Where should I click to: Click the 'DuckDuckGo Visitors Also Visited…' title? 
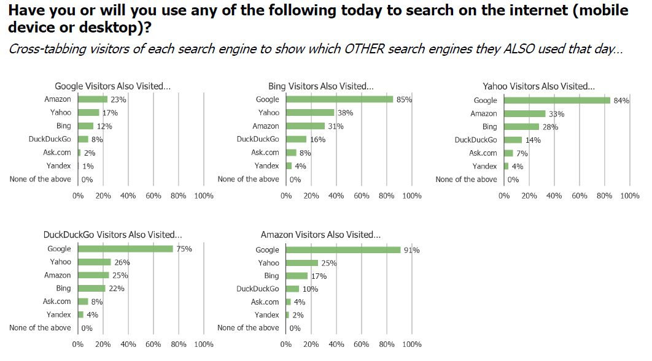(113, 235)
